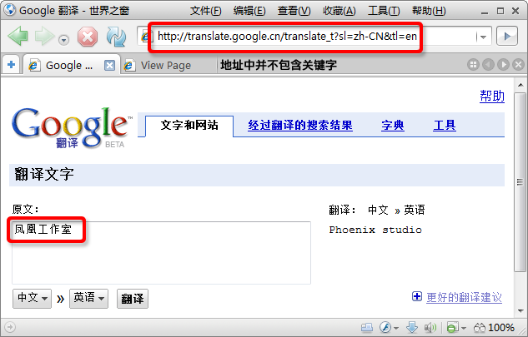Open the 中文 source language dropdown
528x337 pixels.
click(32, 299)
